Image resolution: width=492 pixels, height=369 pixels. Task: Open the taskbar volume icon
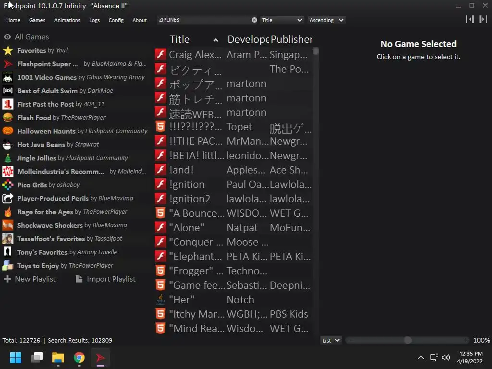click(445, 357)
